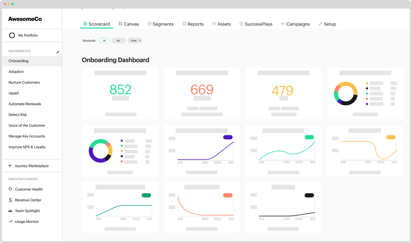411x243 pixels.
Task: Select the Customer Health icon
Action: point(10,189)
